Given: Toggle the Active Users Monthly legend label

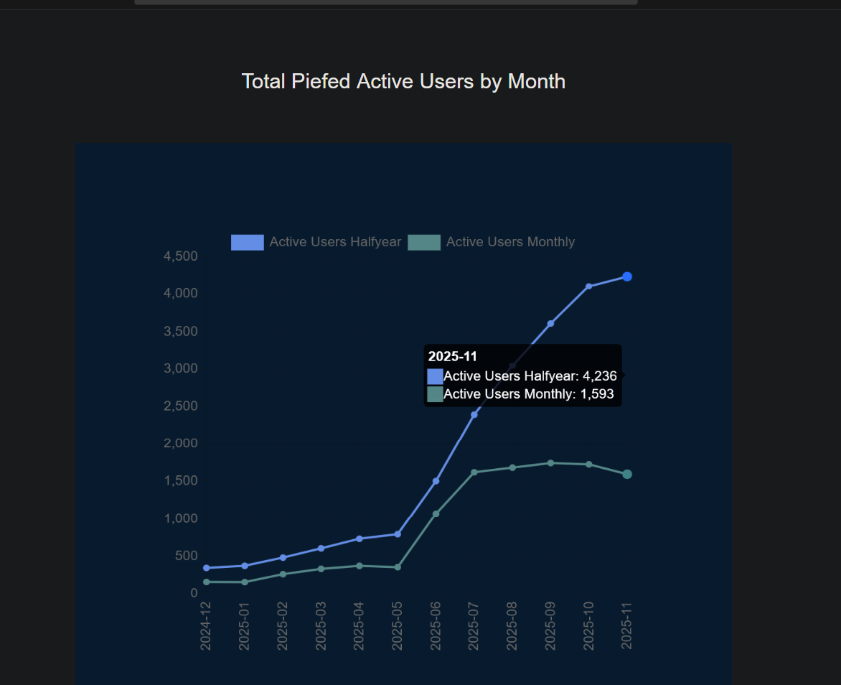Looking at the screenshot, I should (x=510, y=242).
